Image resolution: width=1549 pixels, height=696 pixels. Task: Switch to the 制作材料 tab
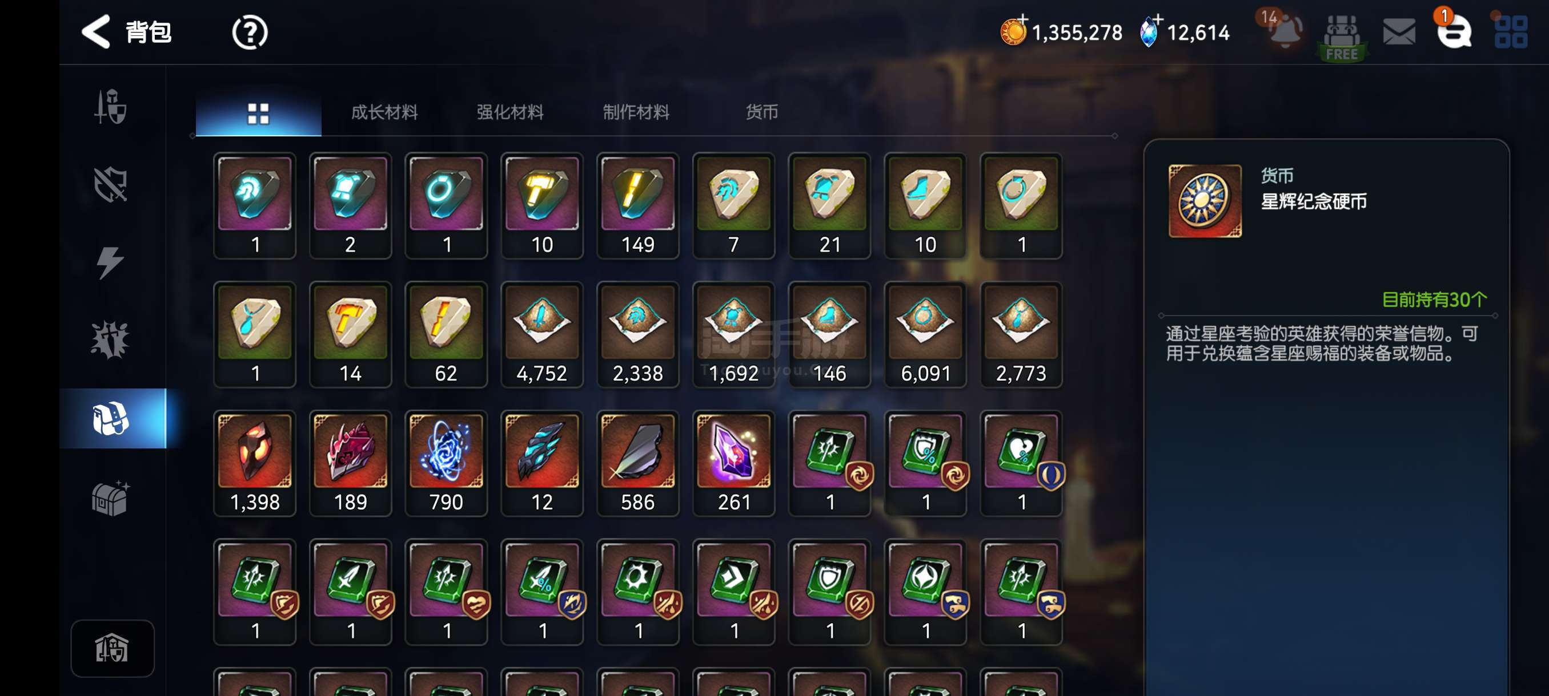pyautogui.click(x=636, y=112)
